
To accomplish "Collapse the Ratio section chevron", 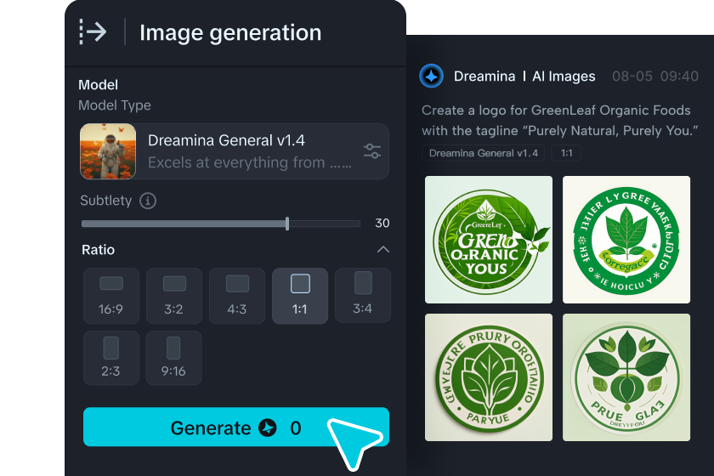I will [383, 249].
